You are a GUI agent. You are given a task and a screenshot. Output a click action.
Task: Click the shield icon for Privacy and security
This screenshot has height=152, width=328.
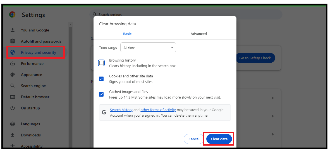[x=13, y=52]
